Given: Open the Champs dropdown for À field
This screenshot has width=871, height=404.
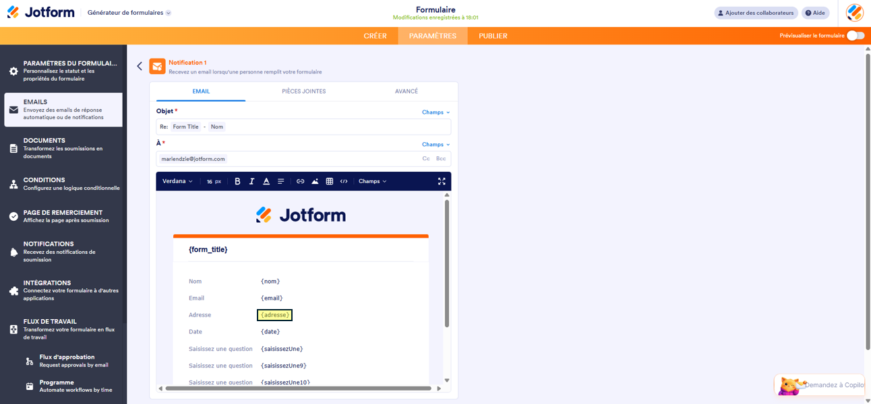Looking at the screenshot, I should (436, 144).
